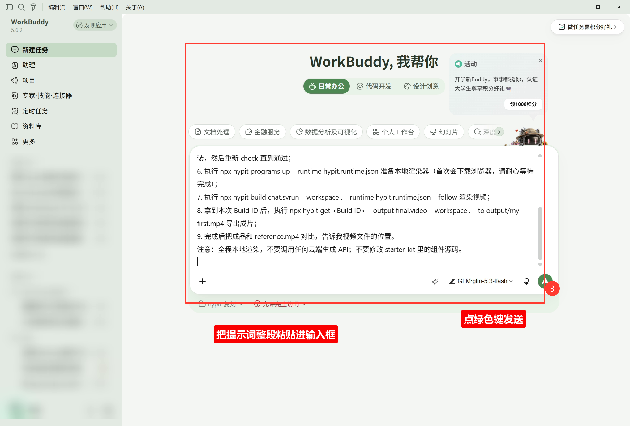Click the microphone voice input icon
630x426 pixels.
pyautogui.click(x=526, y=281)
